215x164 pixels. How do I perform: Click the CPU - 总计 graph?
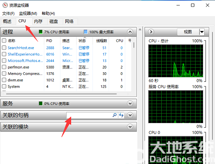coord(176,61)
